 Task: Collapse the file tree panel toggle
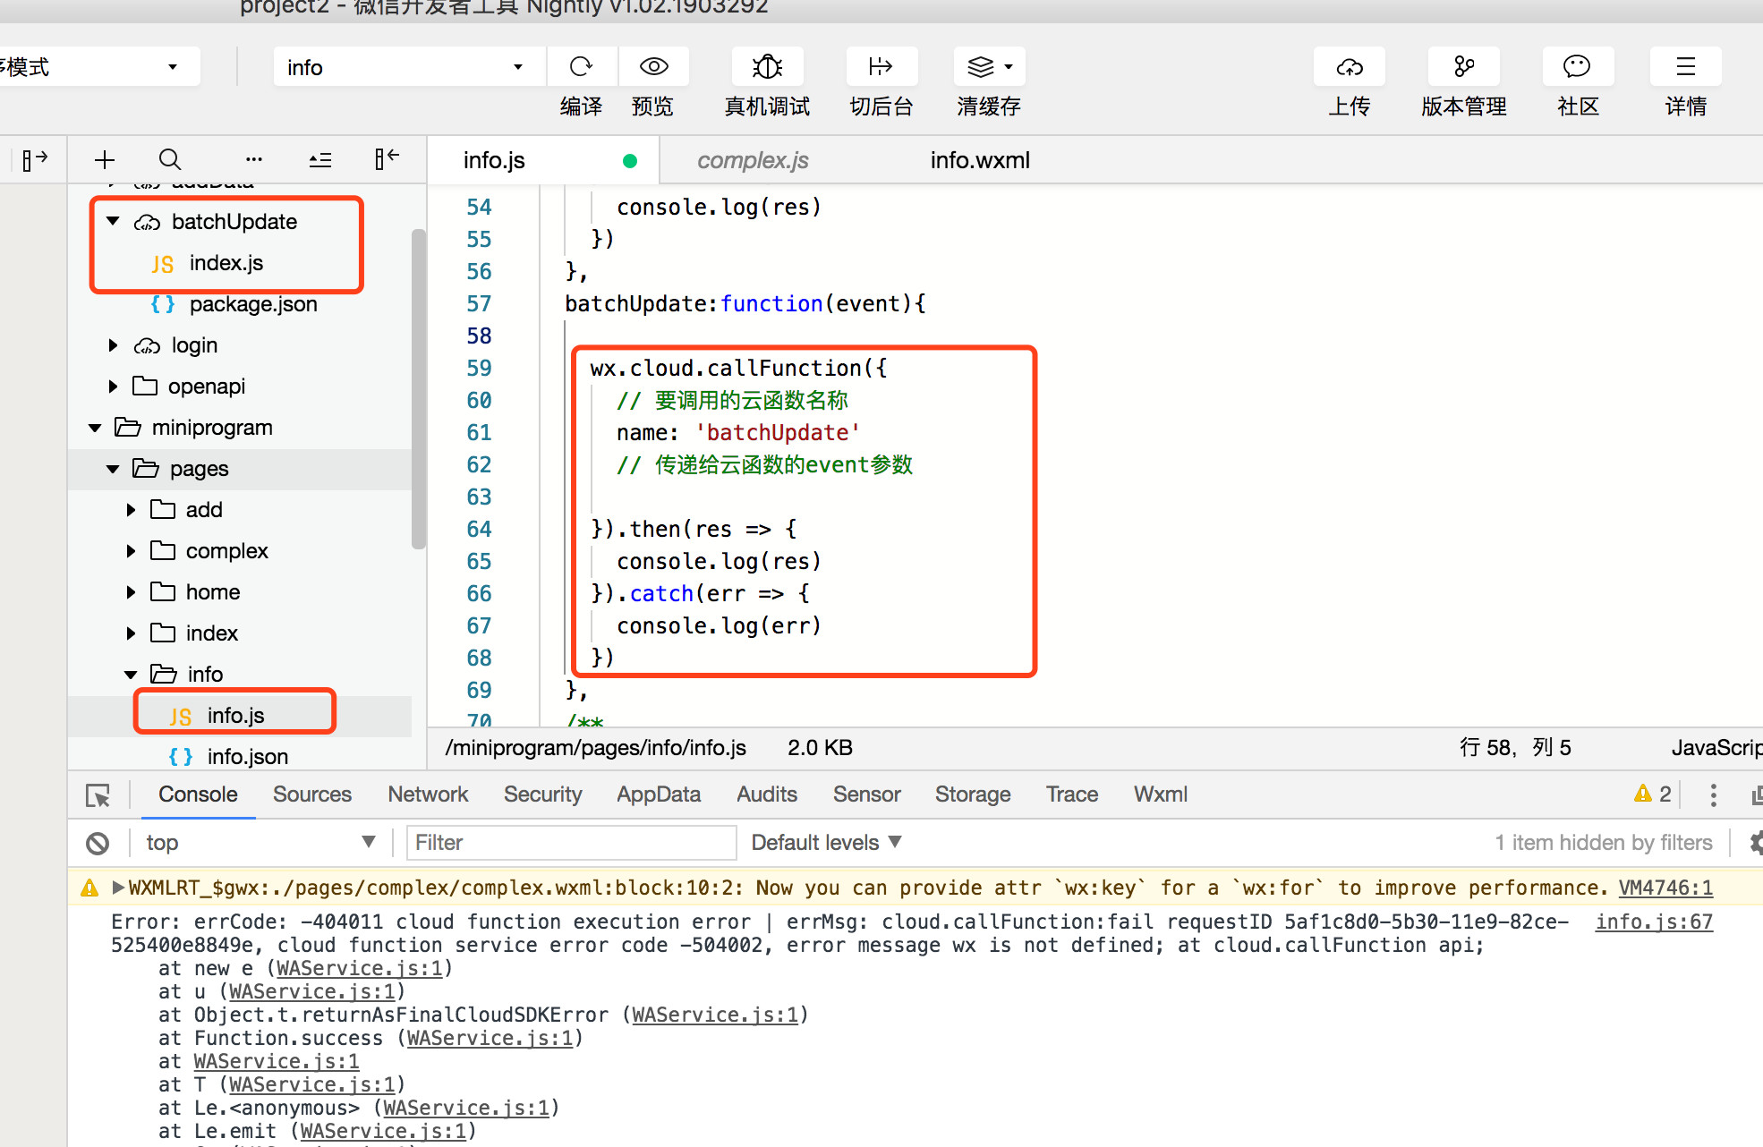387,160
